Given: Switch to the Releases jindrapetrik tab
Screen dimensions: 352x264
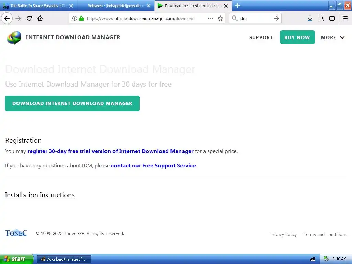Looking at the screenshot, I should click(x=116, y=6).
